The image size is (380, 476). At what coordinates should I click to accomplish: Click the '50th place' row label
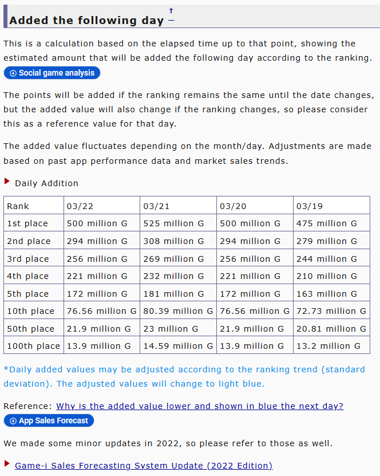point(34,328)
